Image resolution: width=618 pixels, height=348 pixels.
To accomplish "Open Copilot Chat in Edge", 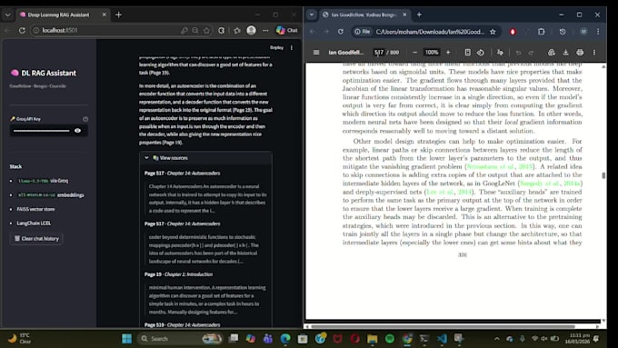I will coord(287,30).
